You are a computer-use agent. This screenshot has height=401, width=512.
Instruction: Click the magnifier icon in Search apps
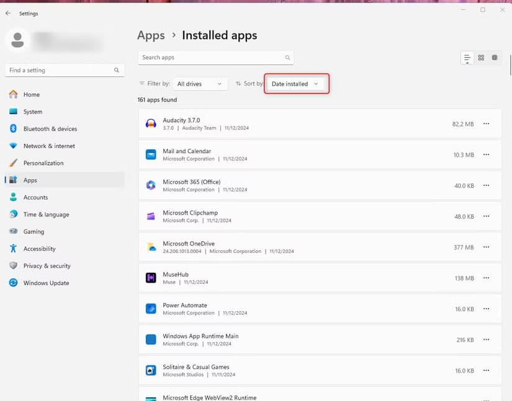click(287, 58)
